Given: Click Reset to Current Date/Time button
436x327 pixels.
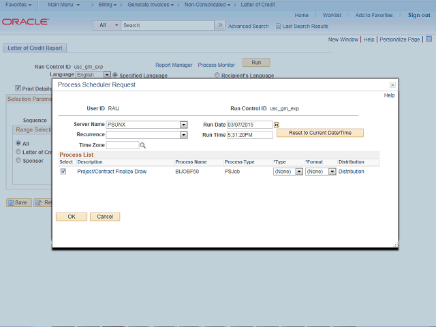Looking at the screenshot, I should tap(320, 133).
